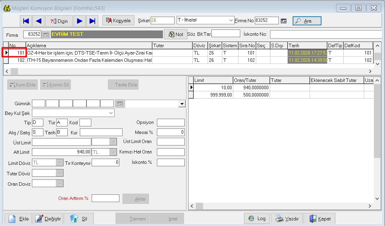This screenshot has width=385, height=226.
Task: Open the Not notes button
Action: tap(176, 34)
